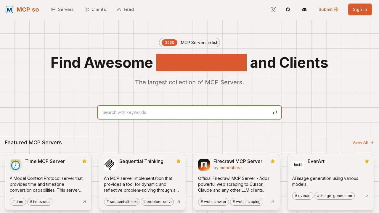
Task: Open the Time MCP Server clock icon
Action: click(16, 165)
